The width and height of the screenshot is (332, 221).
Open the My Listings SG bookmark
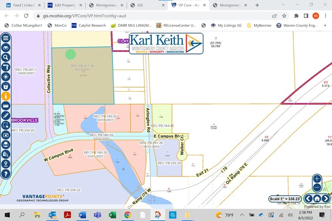click(226, 25)
